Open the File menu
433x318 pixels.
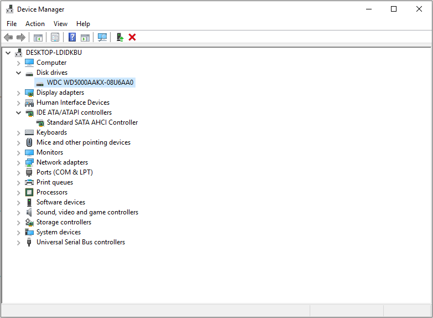12,24
